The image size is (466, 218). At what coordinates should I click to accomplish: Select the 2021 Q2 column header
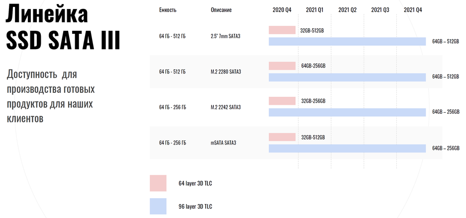[347, 10]
